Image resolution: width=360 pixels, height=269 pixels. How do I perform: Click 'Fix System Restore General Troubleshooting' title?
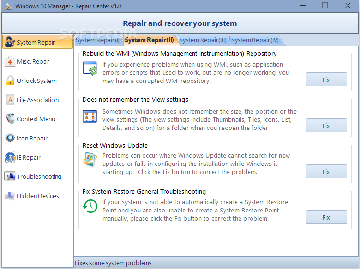pos(144,191)
